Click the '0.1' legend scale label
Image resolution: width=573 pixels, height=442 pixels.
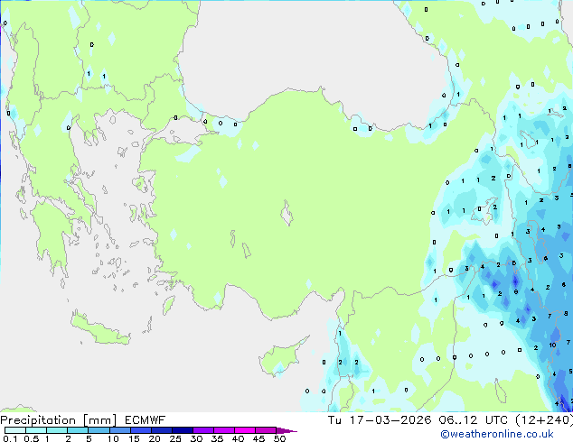10,438
